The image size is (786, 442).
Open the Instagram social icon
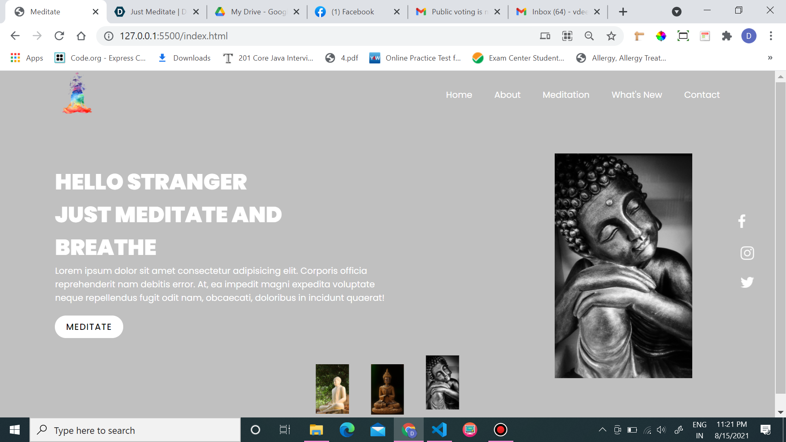click(x=747, y=253)
